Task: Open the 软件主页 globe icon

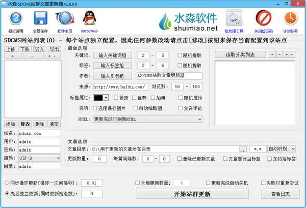Action: 65,18
